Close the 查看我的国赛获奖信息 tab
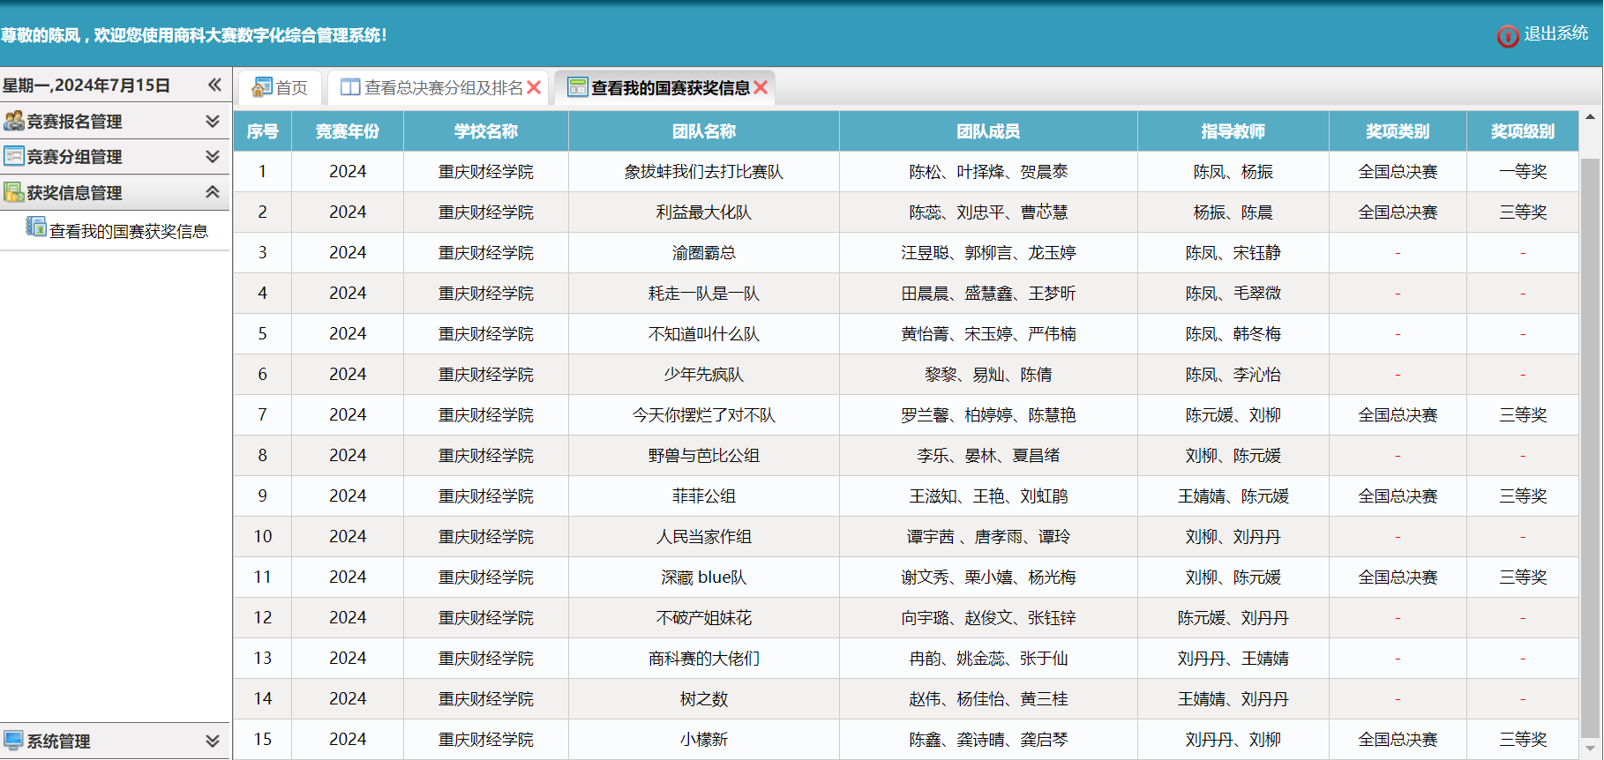 761,87
